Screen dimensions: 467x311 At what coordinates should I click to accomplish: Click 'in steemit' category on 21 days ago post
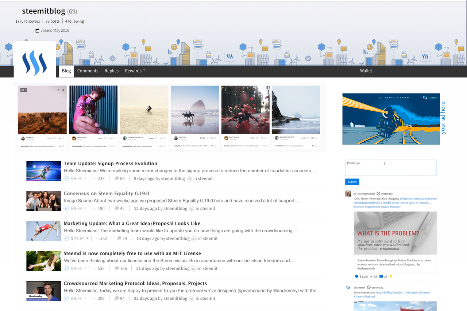tap(207, 268)
